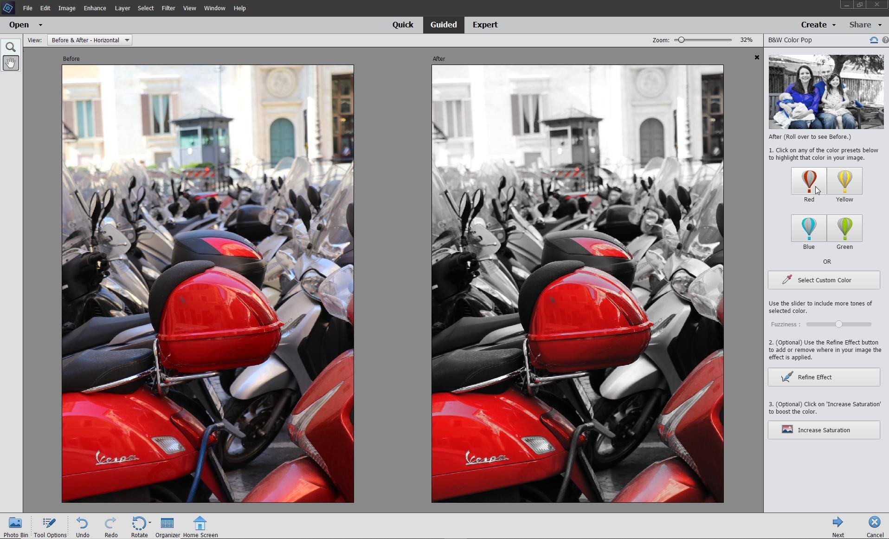889x539 pixels.
Task: Switch to the Expert tab
Action: point(485,25)
